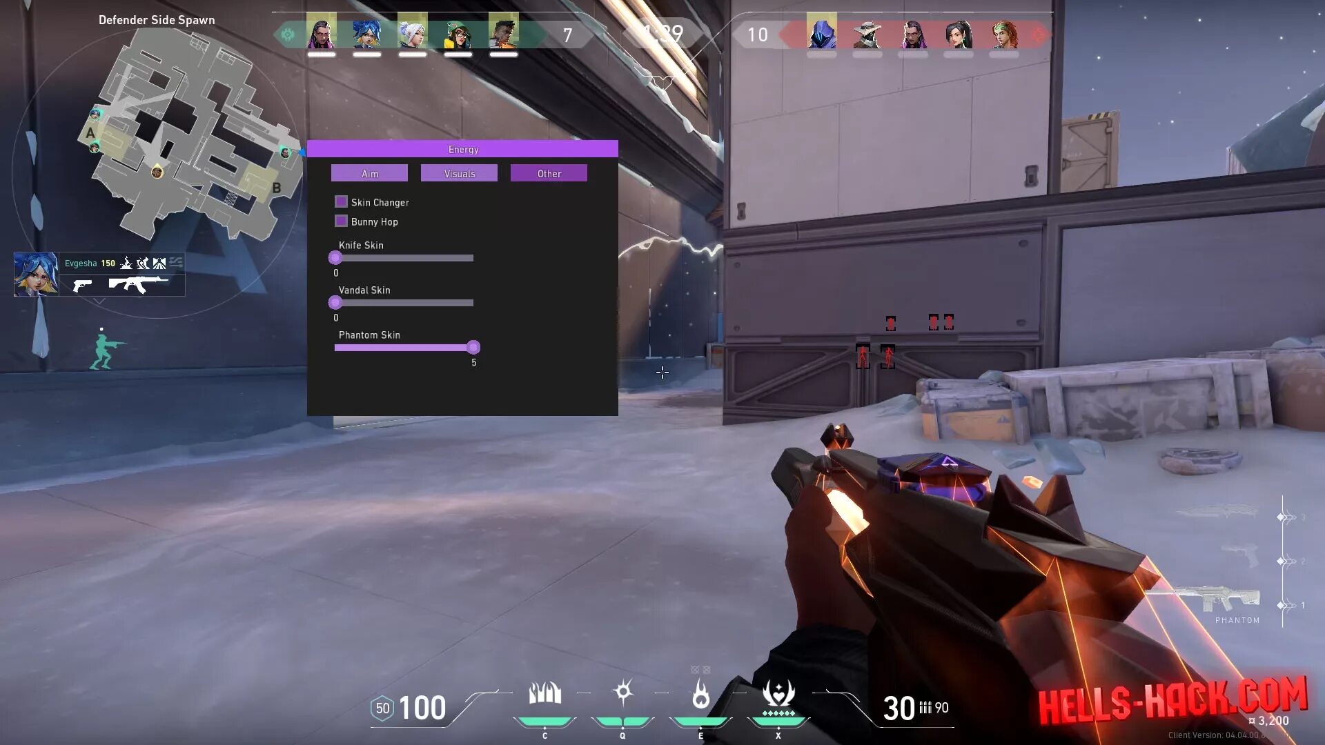The width and height of the screenshot is (1325, 745).
Task: Click the player health bar bottom-left
Action: (x=422, y=708)
